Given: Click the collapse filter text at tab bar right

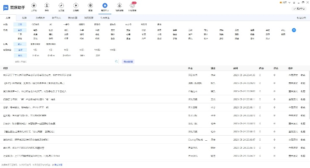Looking at the screenshot, I should point(301,18).
